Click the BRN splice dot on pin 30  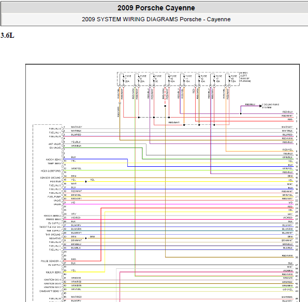[86, 238]
